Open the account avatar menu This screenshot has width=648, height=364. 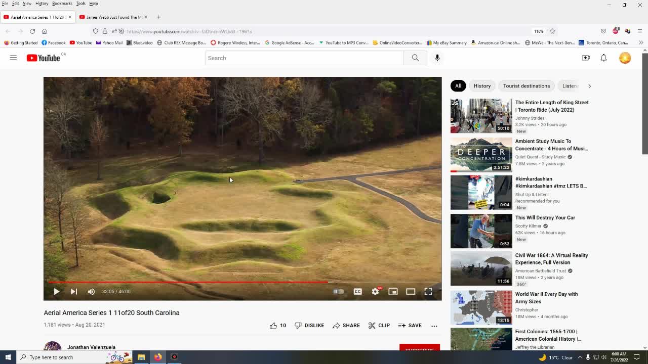(x=625, y=58)
